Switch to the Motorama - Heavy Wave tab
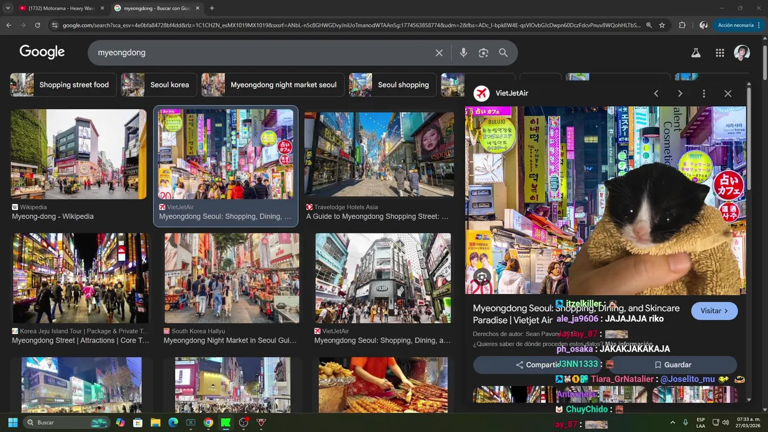Screen dimensions: 768x432 [x=60, y=8]
